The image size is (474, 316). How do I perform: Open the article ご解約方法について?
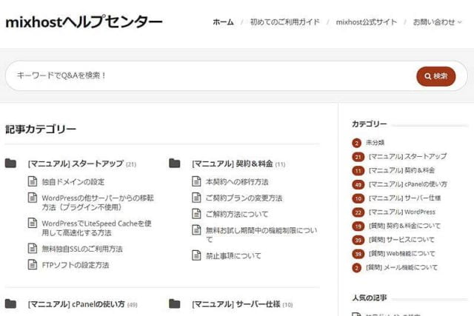pyautogui.click(x=237, y=214)
